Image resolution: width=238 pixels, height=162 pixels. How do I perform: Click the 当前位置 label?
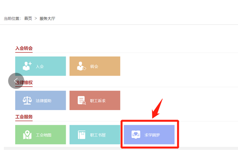click(12, 18)
